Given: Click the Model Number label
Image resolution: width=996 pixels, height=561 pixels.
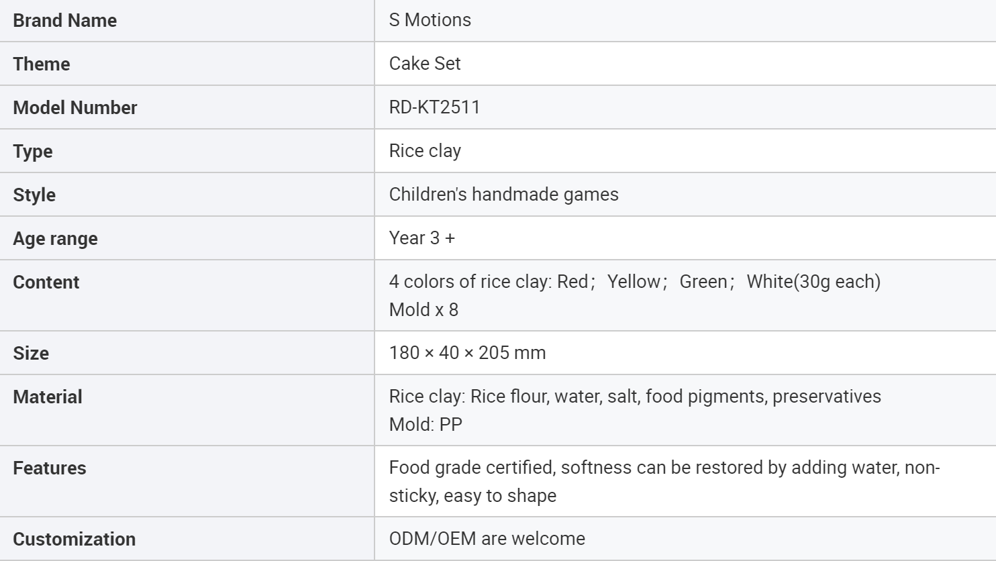Looking at the screenshot, I should pos(75,108).
